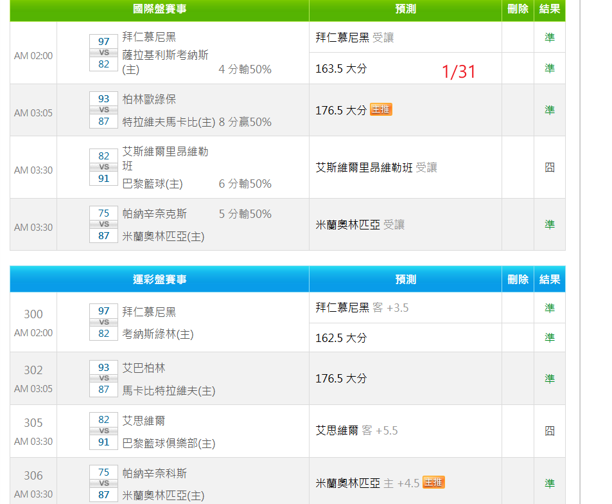Open team 柏林歐綠保

point(149,99)
